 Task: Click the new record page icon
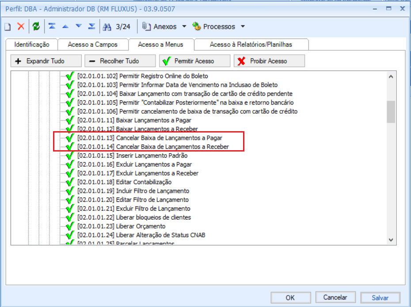[8, 27]
